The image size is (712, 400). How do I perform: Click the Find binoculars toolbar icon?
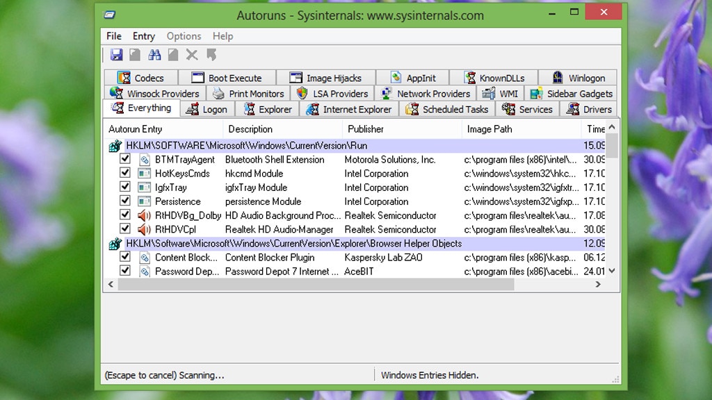(x=154, y=55)
